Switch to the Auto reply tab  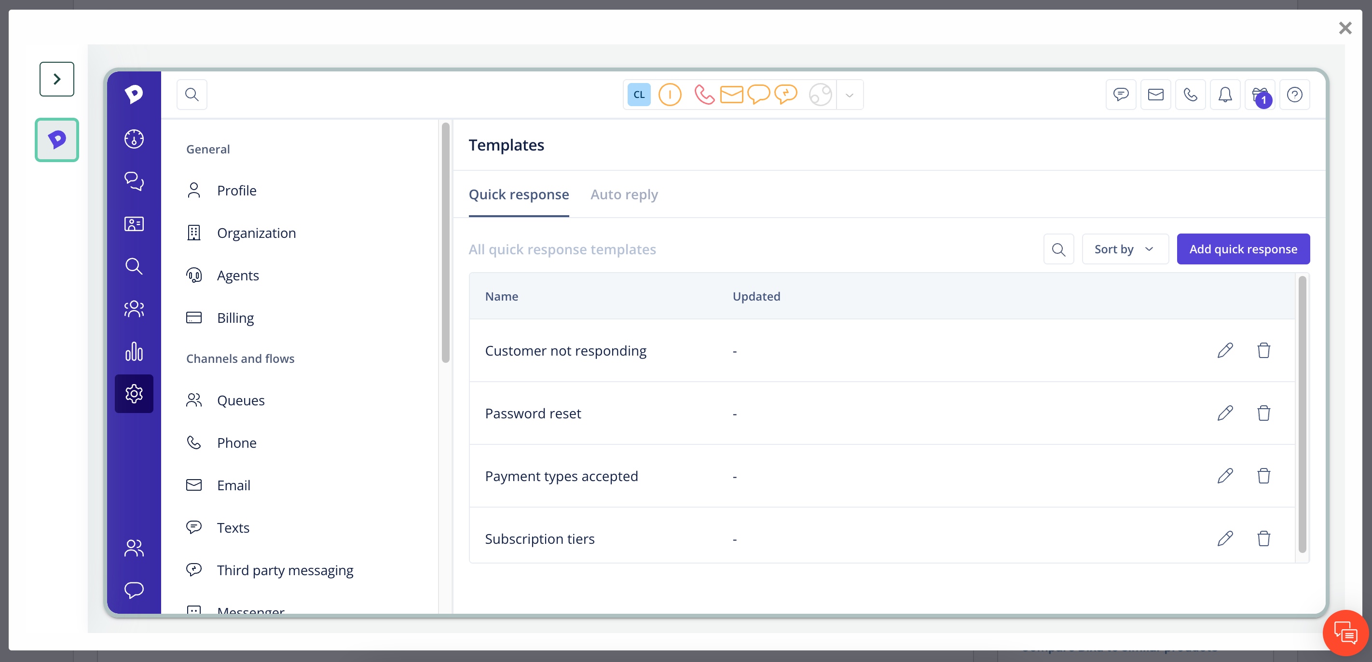pos(624,194)
